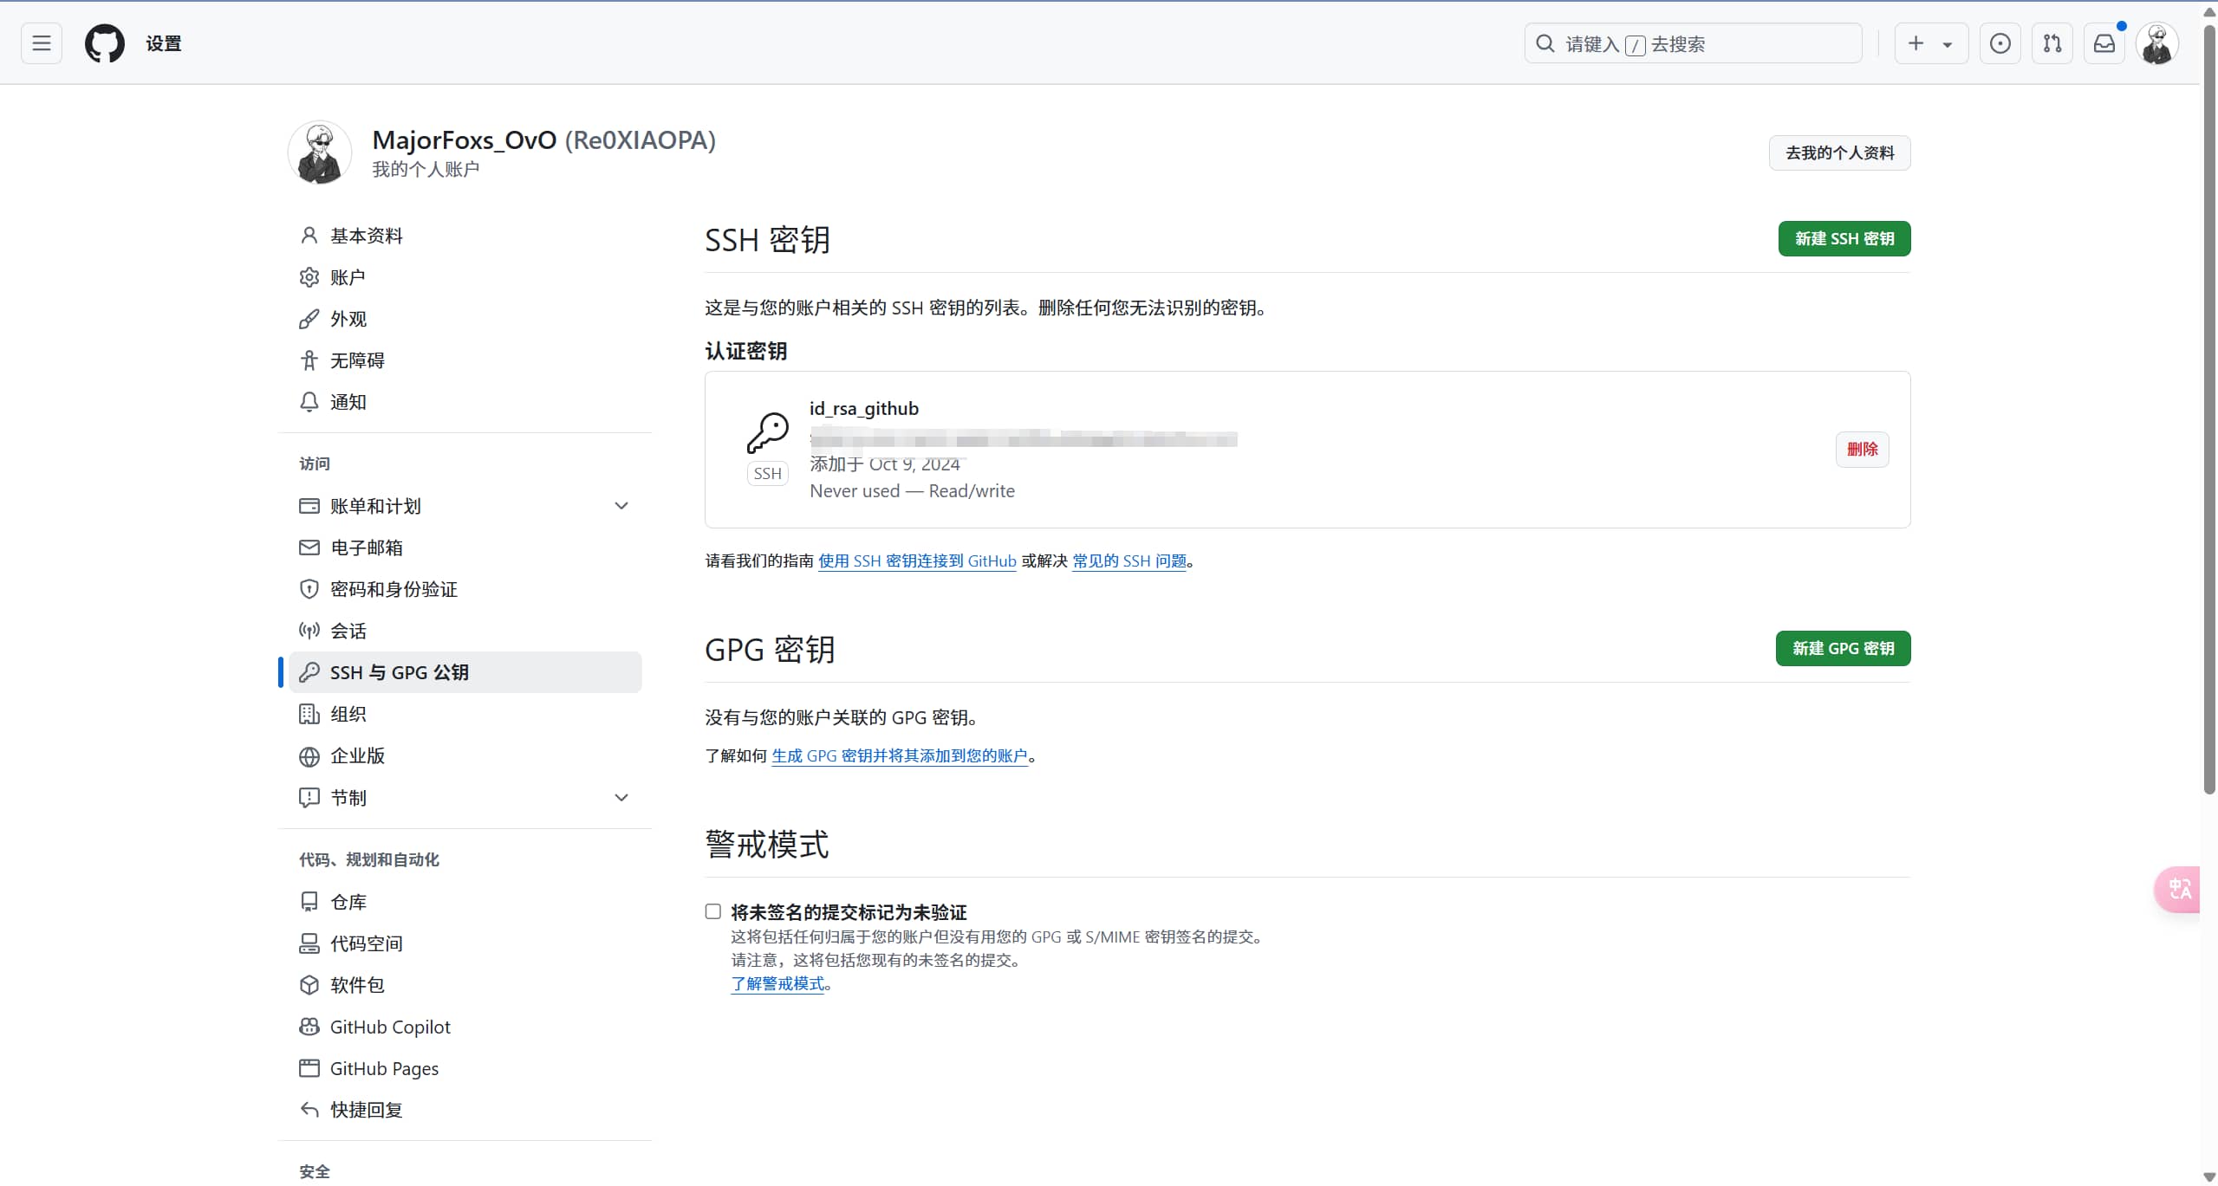This screenshot has height=1186, width=2218.
Task: Open 账户 settings in sidebar
Action: click(465, 277)
